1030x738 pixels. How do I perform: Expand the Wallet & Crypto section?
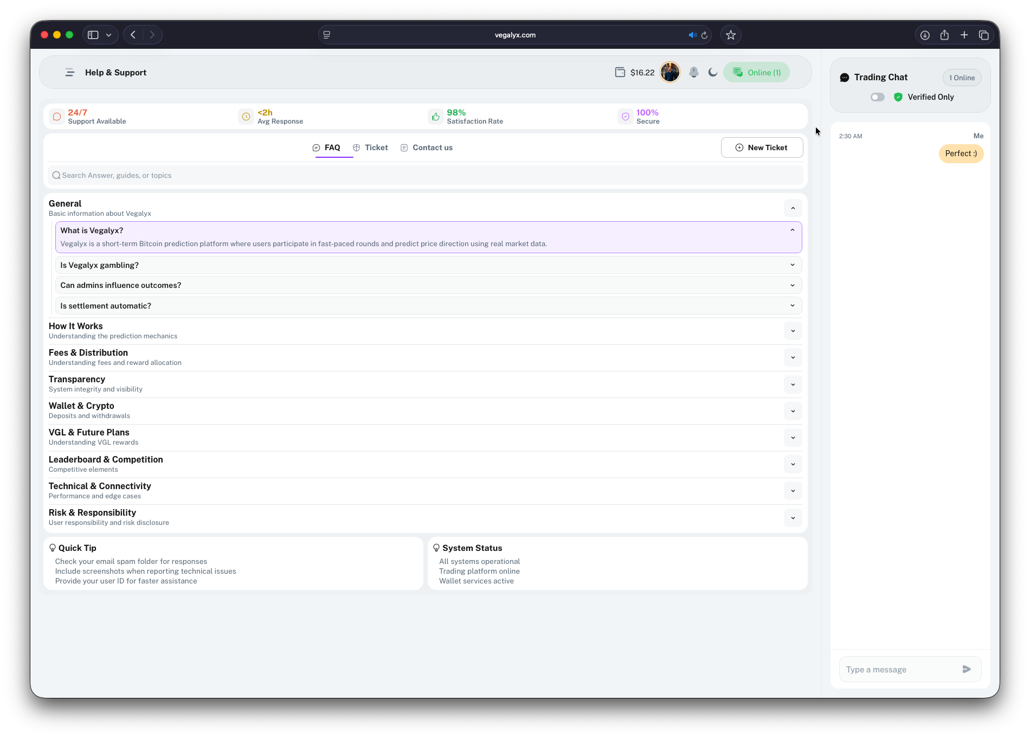[793, 411]
